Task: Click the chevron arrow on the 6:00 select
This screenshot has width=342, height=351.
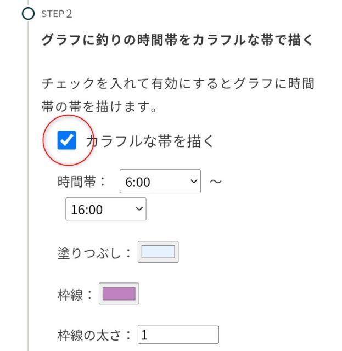Action: pos(193,181)
